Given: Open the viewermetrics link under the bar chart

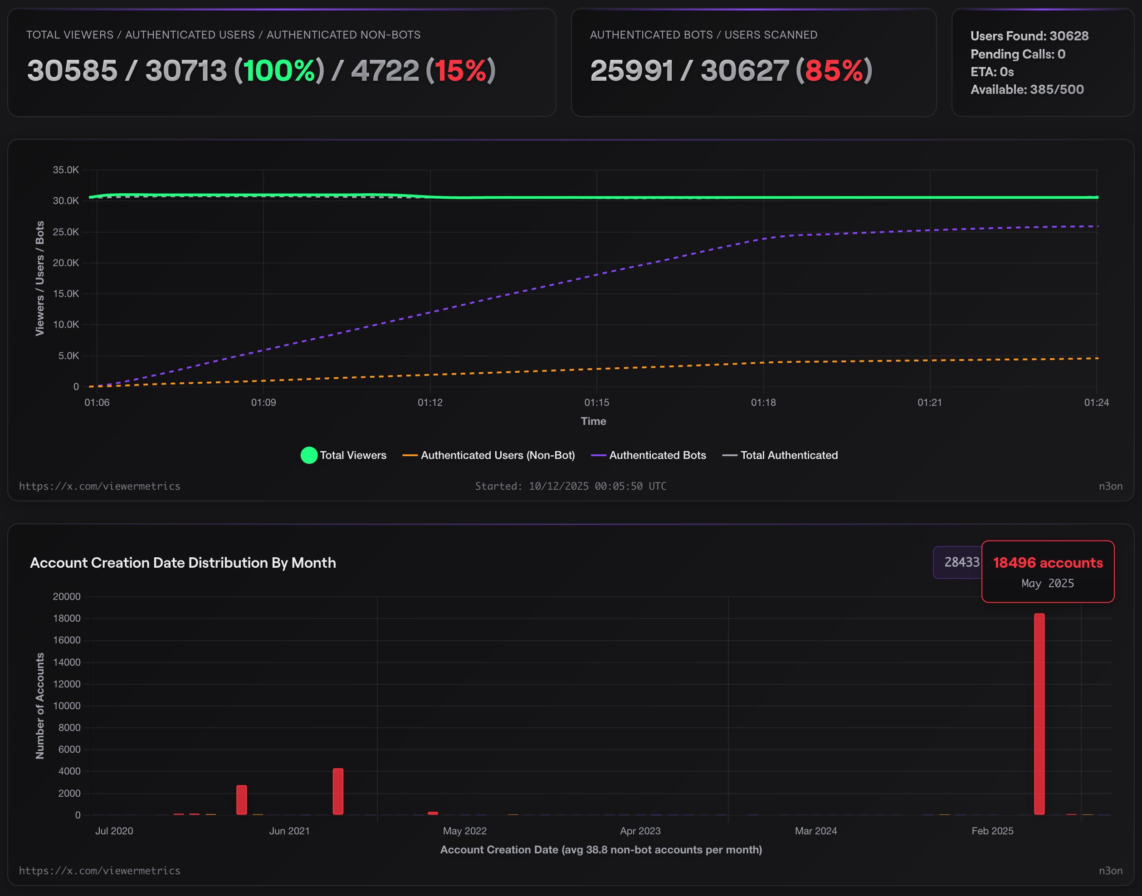Looking at the screenshot, I should click(100, 871).
